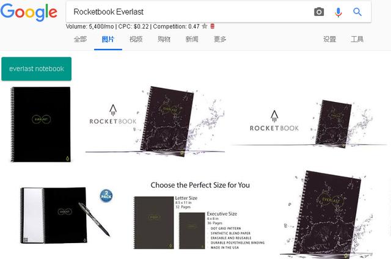Screen dimensions: 391x259
Task: Click the camera search-by-image icon
Action: pyautogui.click(x=319, y=12)
